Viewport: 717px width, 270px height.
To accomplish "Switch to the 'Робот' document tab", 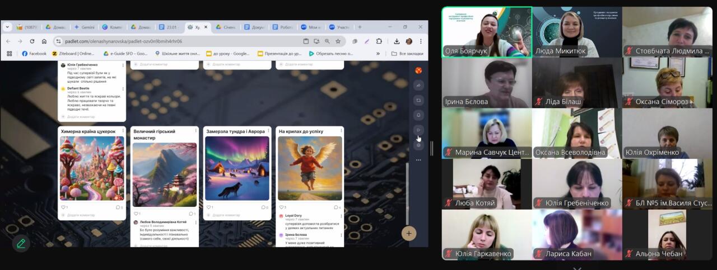I will [283, 27].
